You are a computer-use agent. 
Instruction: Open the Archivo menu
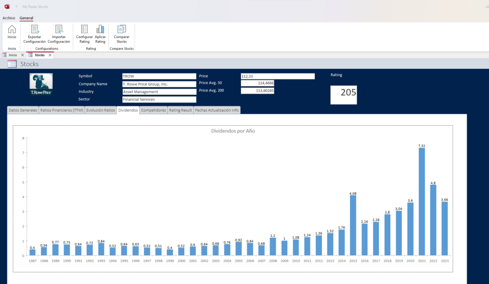[x=9, y=18]
